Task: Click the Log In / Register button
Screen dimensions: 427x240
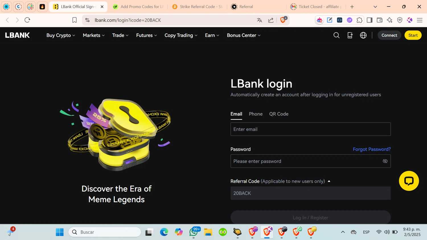Action: pos(310,218)
